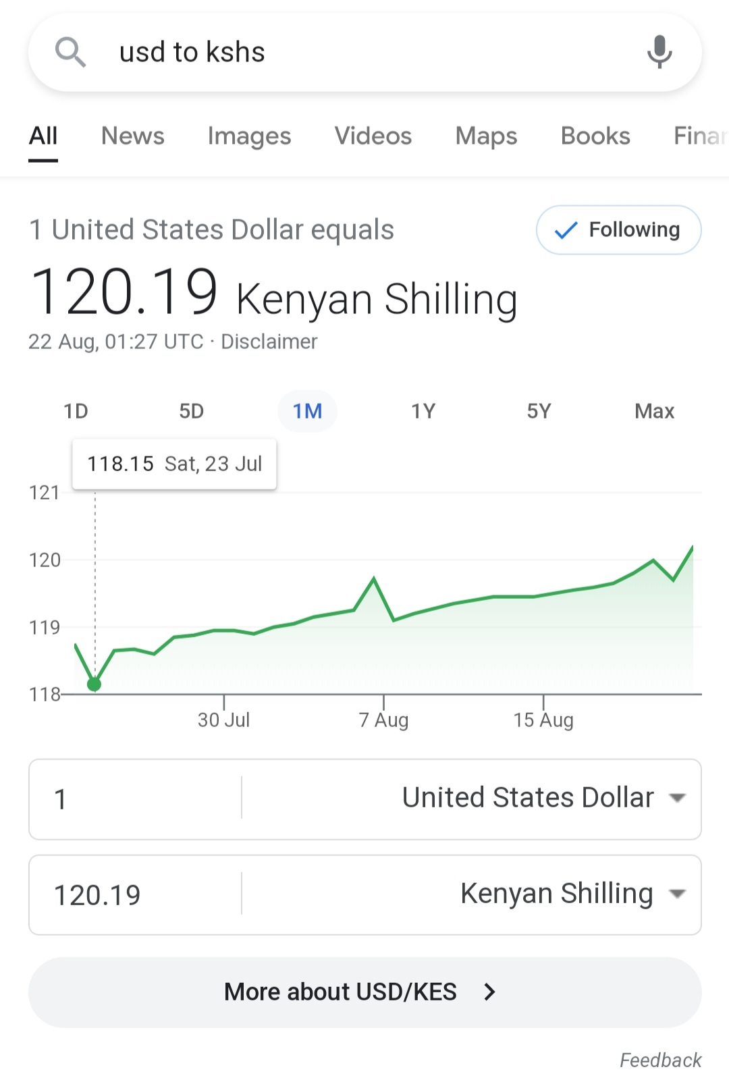Toggle the Following button
The width and height of the screenshot is (729, 1078).
coord(618,230)
